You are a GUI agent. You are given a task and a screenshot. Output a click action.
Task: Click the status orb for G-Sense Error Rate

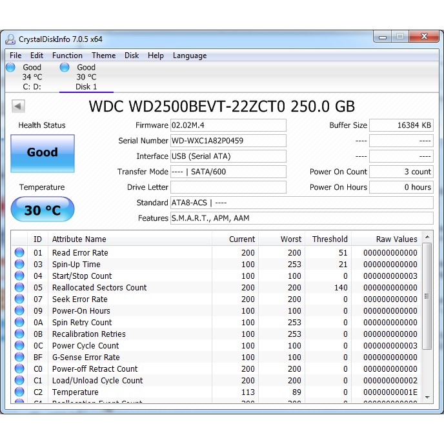click(x=19, y=358)
